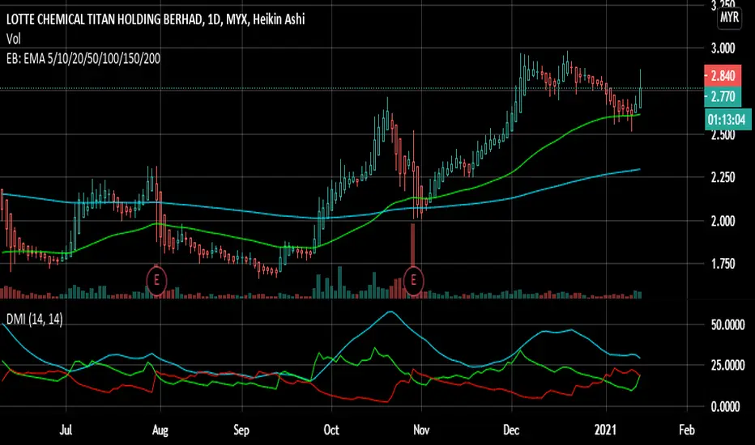Click the EB: EMA 5/10/20/50/100/150/200 indicator label

[83, 59]
